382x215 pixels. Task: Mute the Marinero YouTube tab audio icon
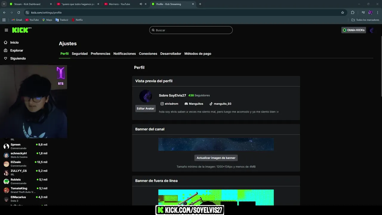point(141,4)
